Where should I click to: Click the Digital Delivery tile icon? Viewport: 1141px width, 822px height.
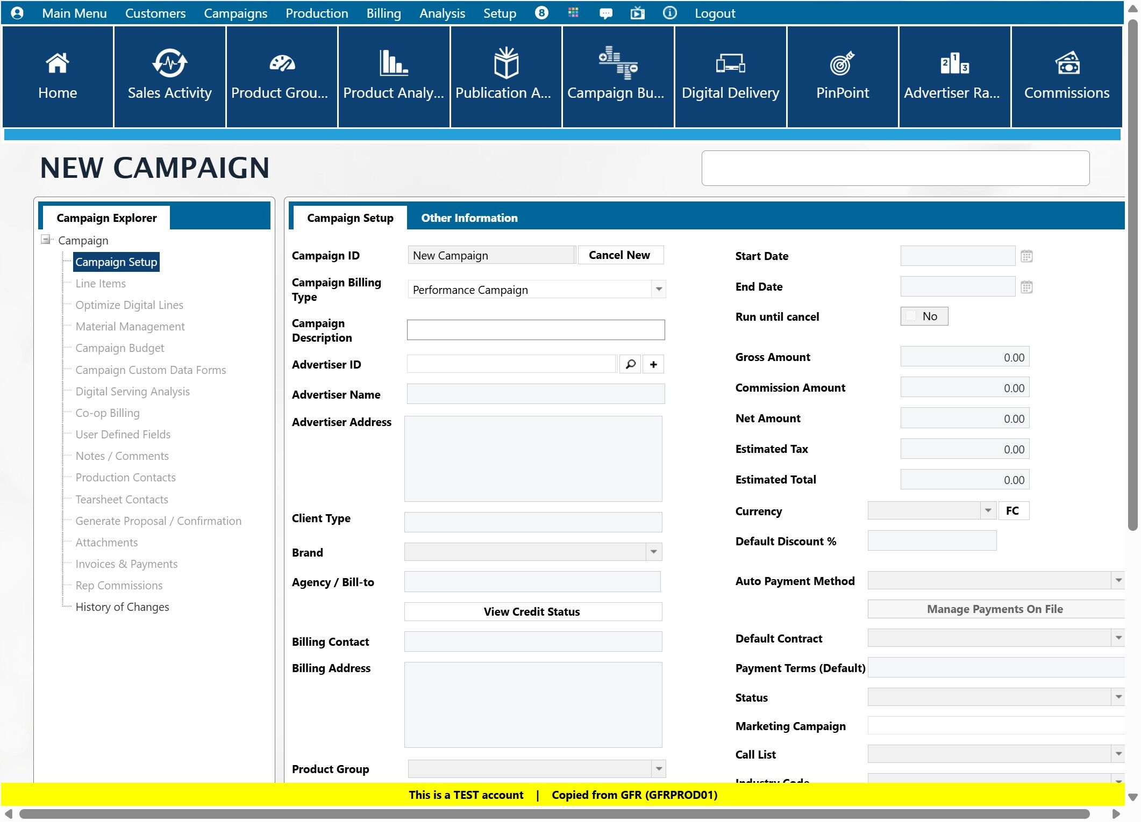(x=730, y=63)
